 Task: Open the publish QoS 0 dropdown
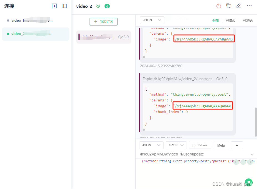click(176, 145)
